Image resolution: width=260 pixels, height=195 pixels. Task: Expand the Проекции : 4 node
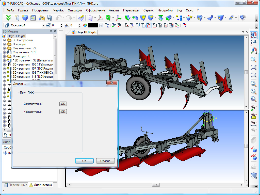coord(5,56)
